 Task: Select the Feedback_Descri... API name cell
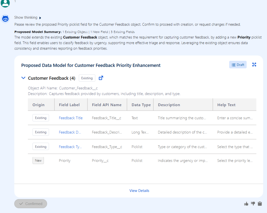107,132
